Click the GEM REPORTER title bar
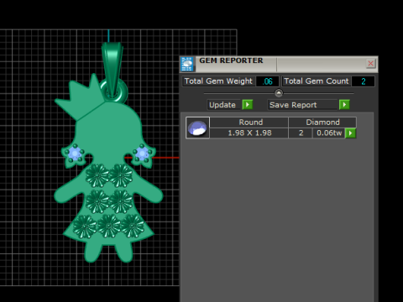This screenshot has width=403, height=302. tap(280, 64)
